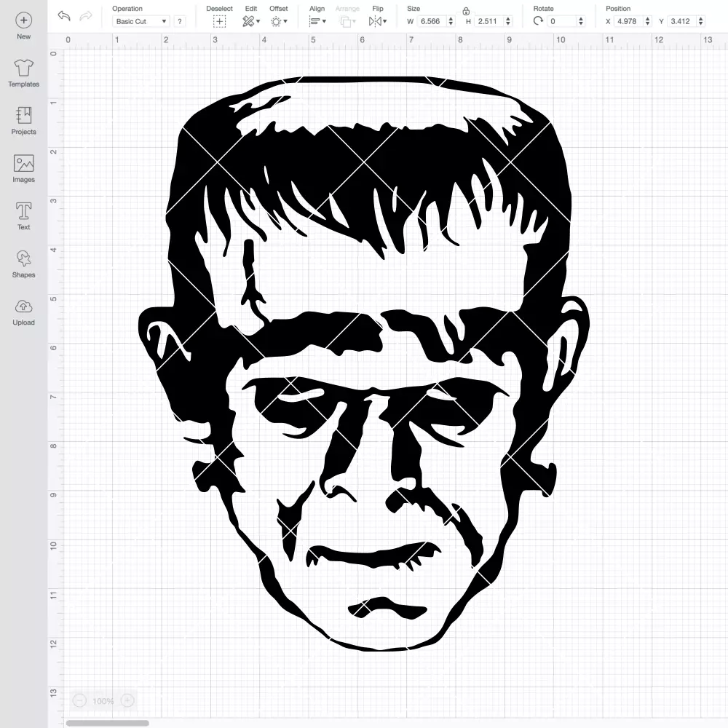Select the Frankenstein head image on canvas
This screenshot has width=728, height=728.
(363, 363)
